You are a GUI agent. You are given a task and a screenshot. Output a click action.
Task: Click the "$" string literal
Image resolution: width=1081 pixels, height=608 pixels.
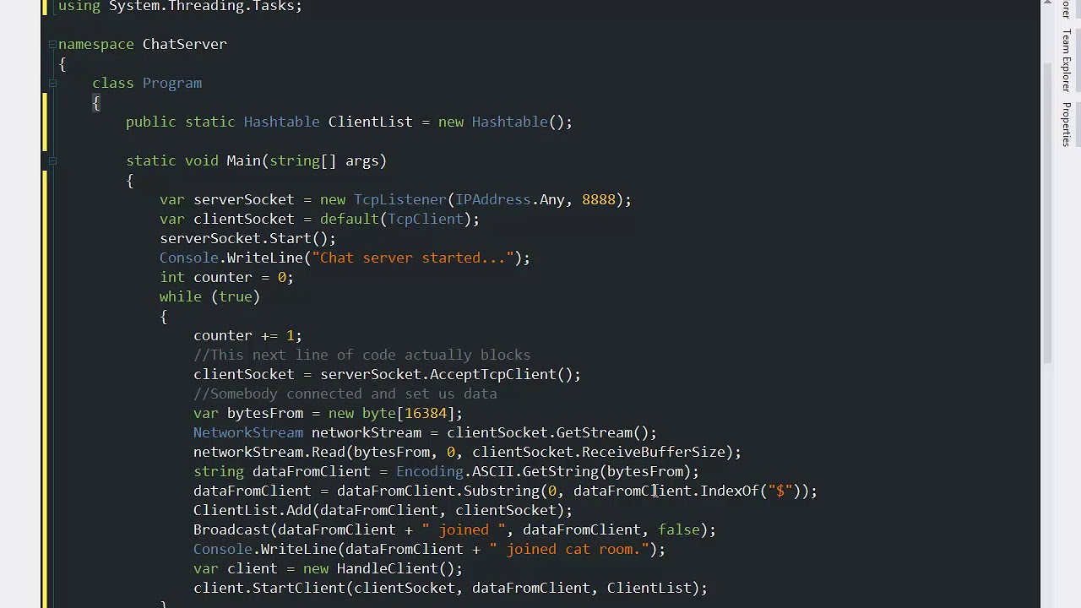click(780, 491)
